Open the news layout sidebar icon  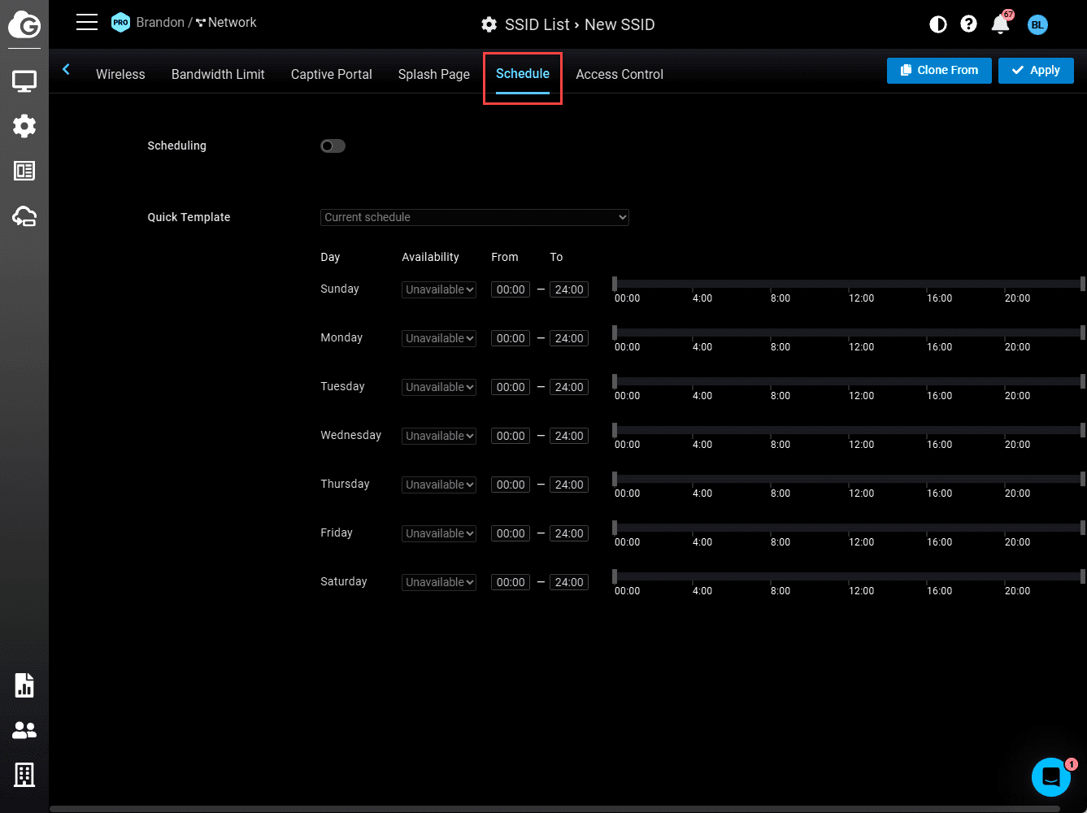coord(24,171)
